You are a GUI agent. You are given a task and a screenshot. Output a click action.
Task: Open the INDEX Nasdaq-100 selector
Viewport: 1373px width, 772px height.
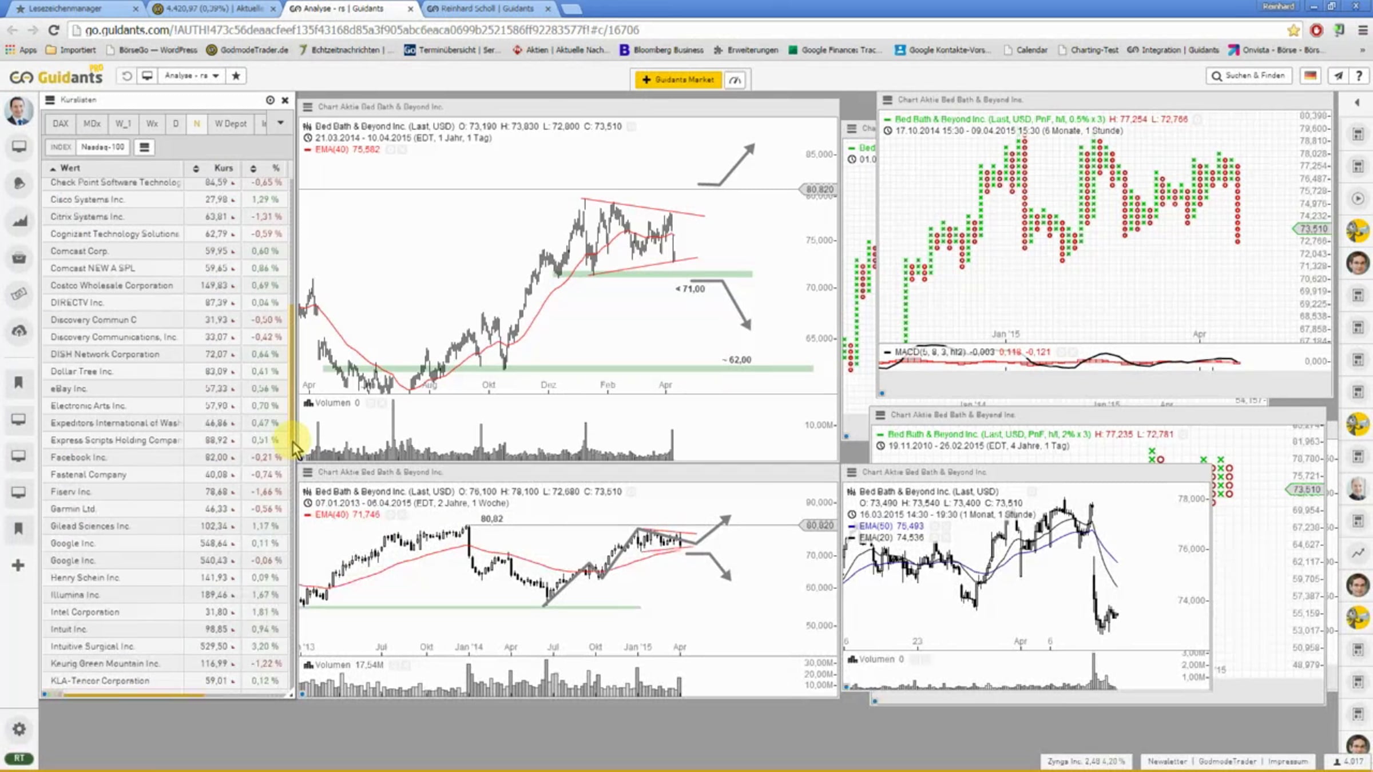[88, 147]
